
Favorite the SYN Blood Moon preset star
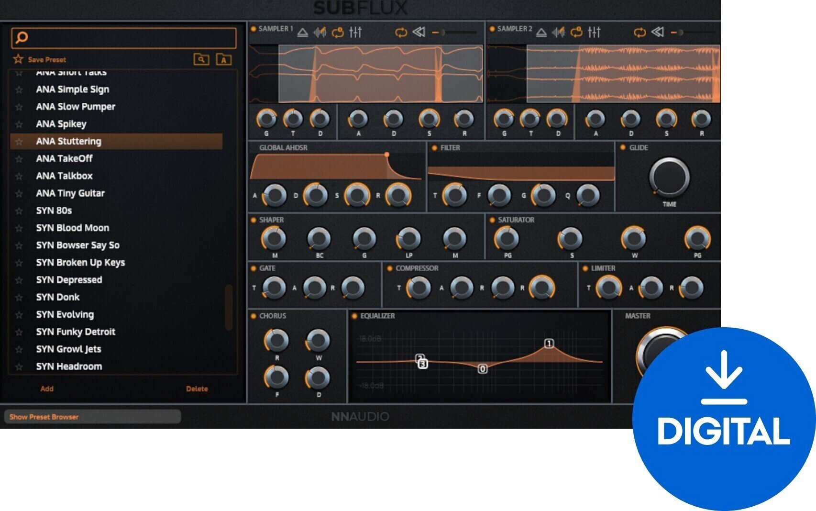(19, 228)
